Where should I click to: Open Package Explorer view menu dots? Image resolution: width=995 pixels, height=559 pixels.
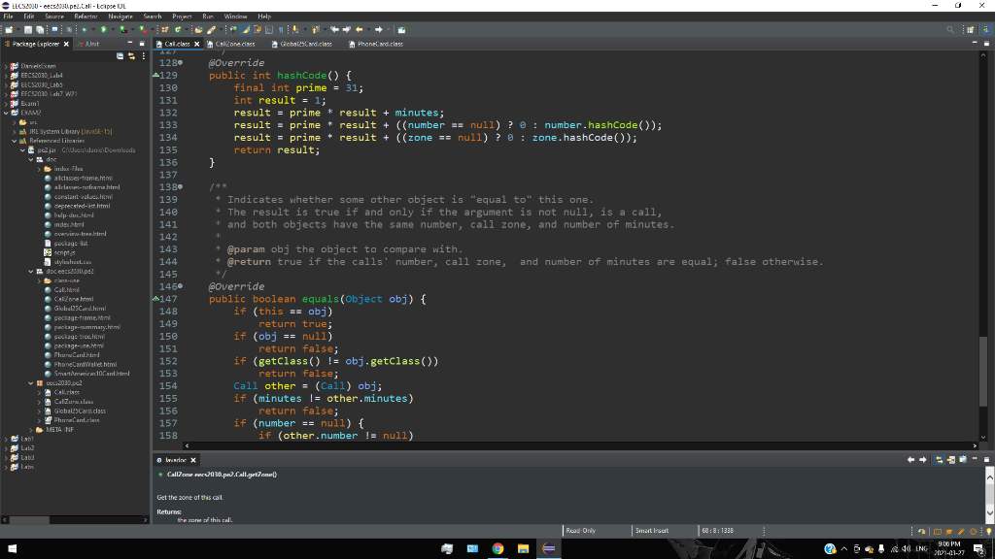click(144, 56)
